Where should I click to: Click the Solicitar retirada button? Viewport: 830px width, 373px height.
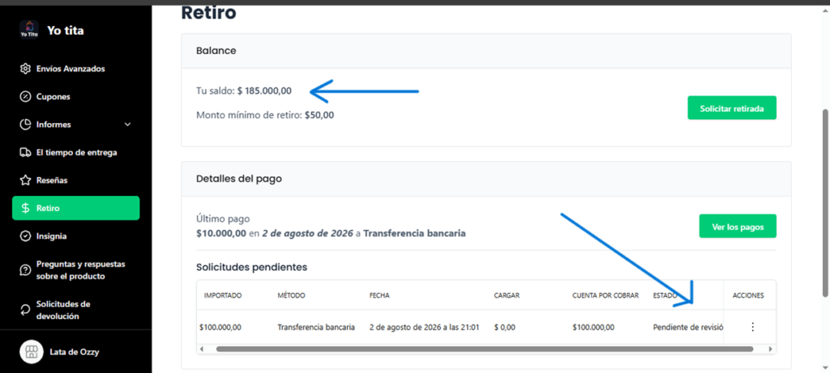(x=732, y=108)
